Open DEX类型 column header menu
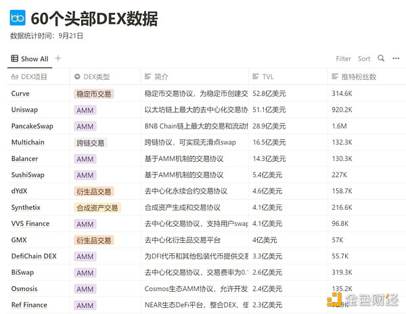This screenshot has height=314, width=406. [x=105, y=76]
